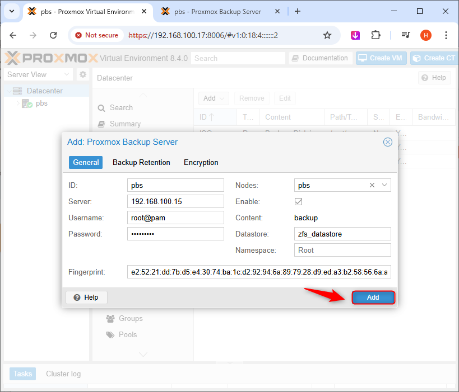459x392 pixels.
Task: Click the Server address field
Action: pos(175,201)
